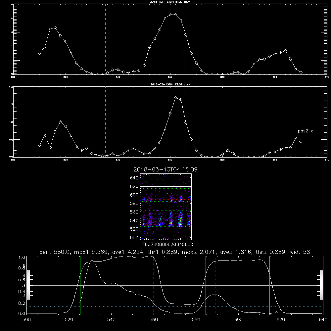The width and height of the screenshot is (331, 331).
Task: Click image y-axis label 580
Action: pos(134,204)
